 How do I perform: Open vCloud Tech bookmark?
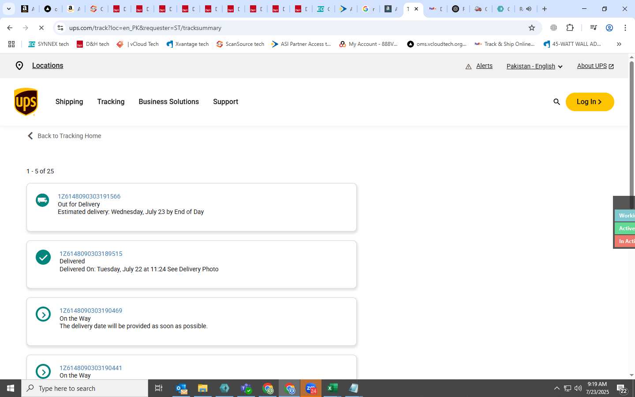pyautogui.click(x=138, y=44)
